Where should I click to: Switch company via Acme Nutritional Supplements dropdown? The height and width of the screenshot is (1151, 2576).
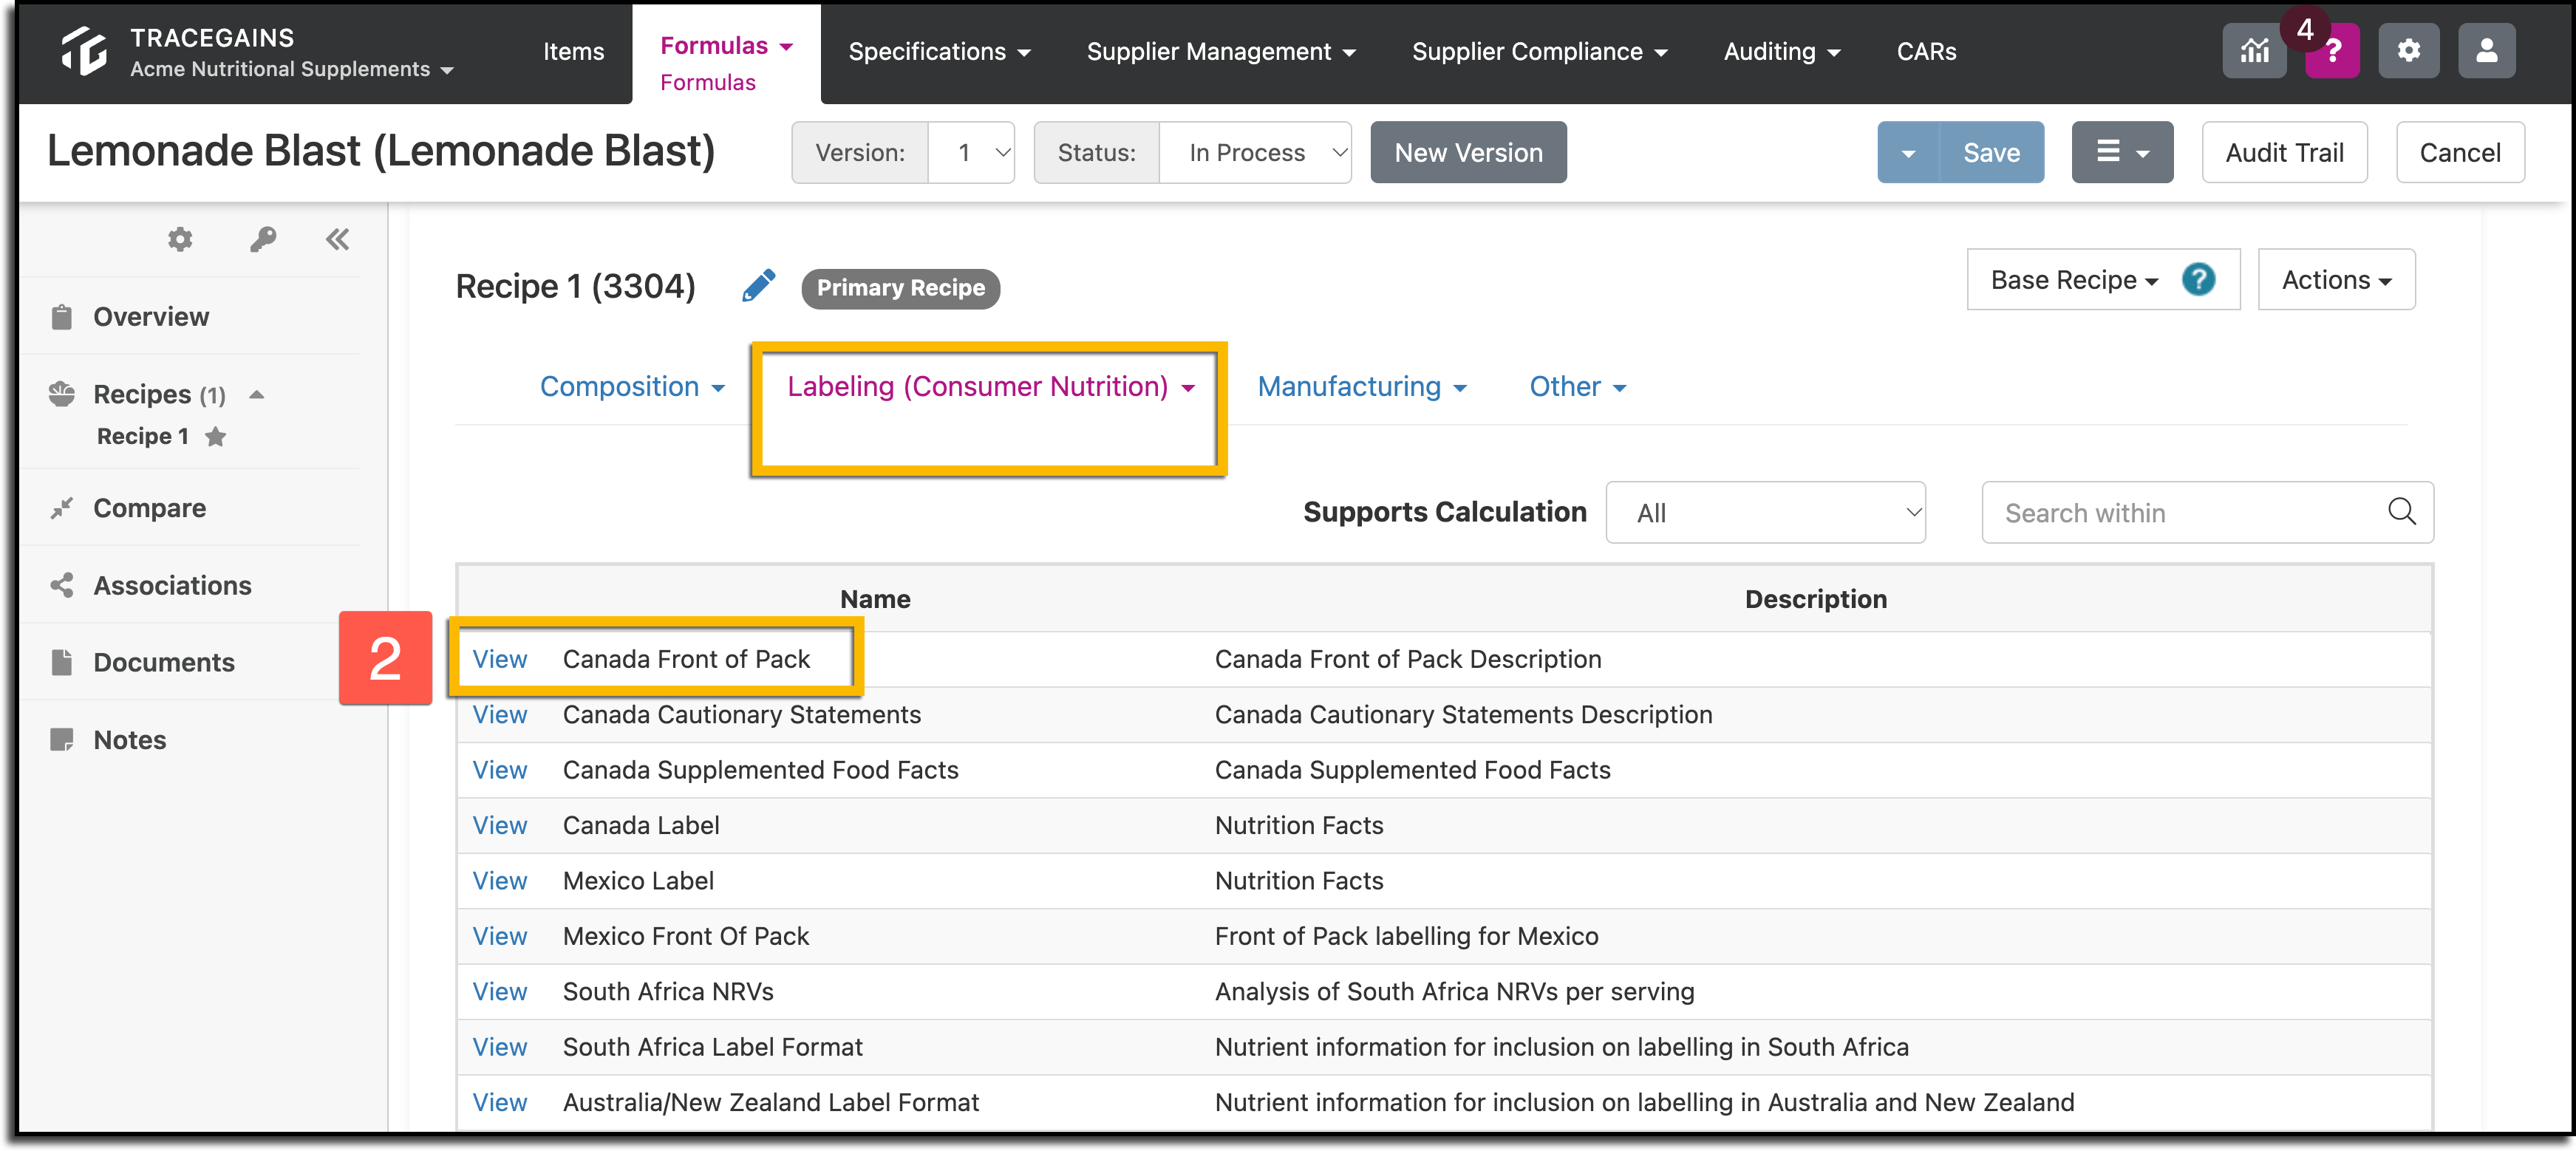click(291, 69)
